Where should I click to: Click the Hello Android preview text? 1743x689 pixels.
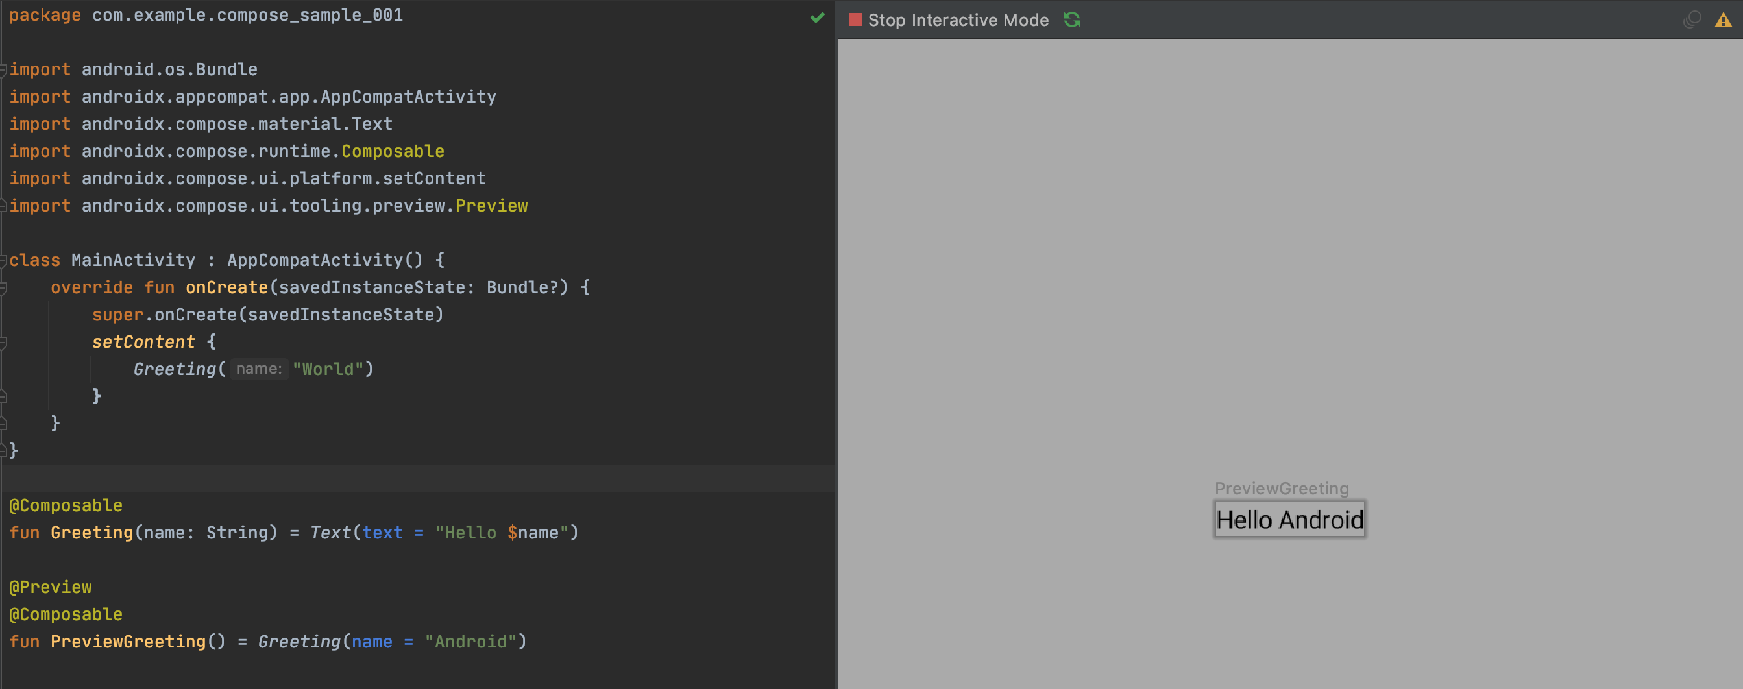pos(1289,519)
